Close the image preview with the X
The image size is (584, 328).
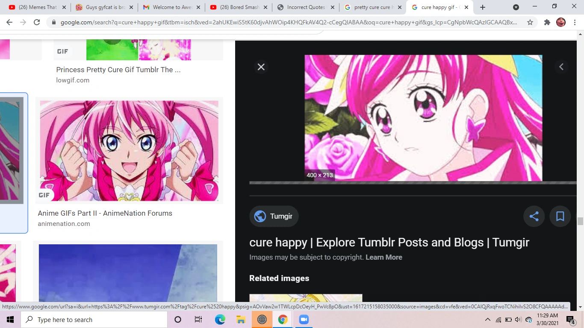pyautogui.click(x=261, y=67)
